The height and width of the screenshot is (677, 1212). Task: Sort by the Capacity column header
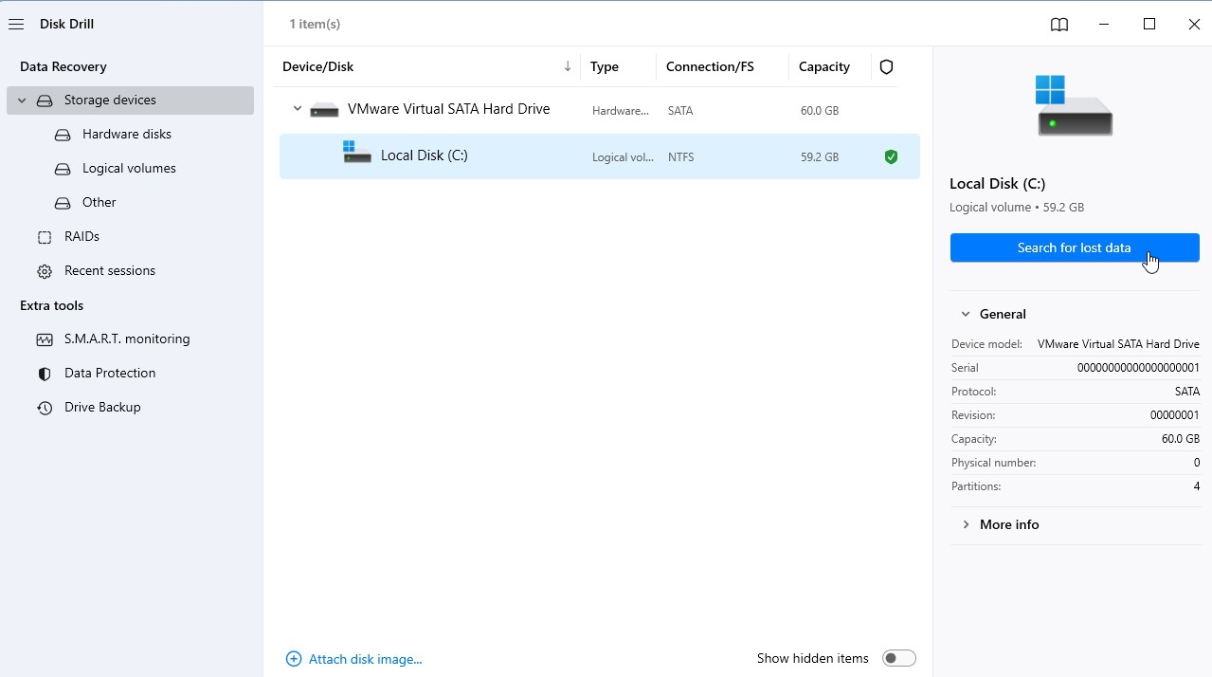coord(824,66)
